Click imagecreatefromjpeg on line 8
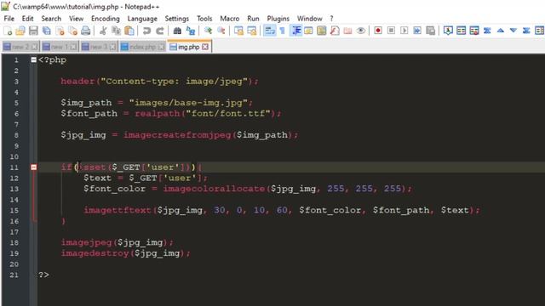 177,135
